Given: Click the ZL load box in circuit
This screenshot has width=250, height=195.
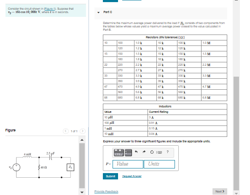Looking at the screenshot, I should [x=70, y=167].
